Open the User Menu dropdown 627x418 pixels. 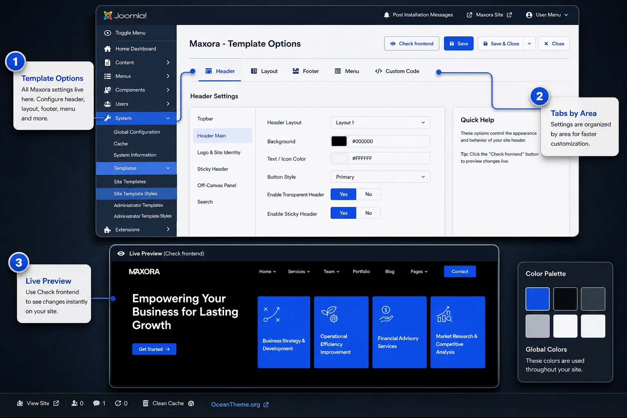pos(547,15)
